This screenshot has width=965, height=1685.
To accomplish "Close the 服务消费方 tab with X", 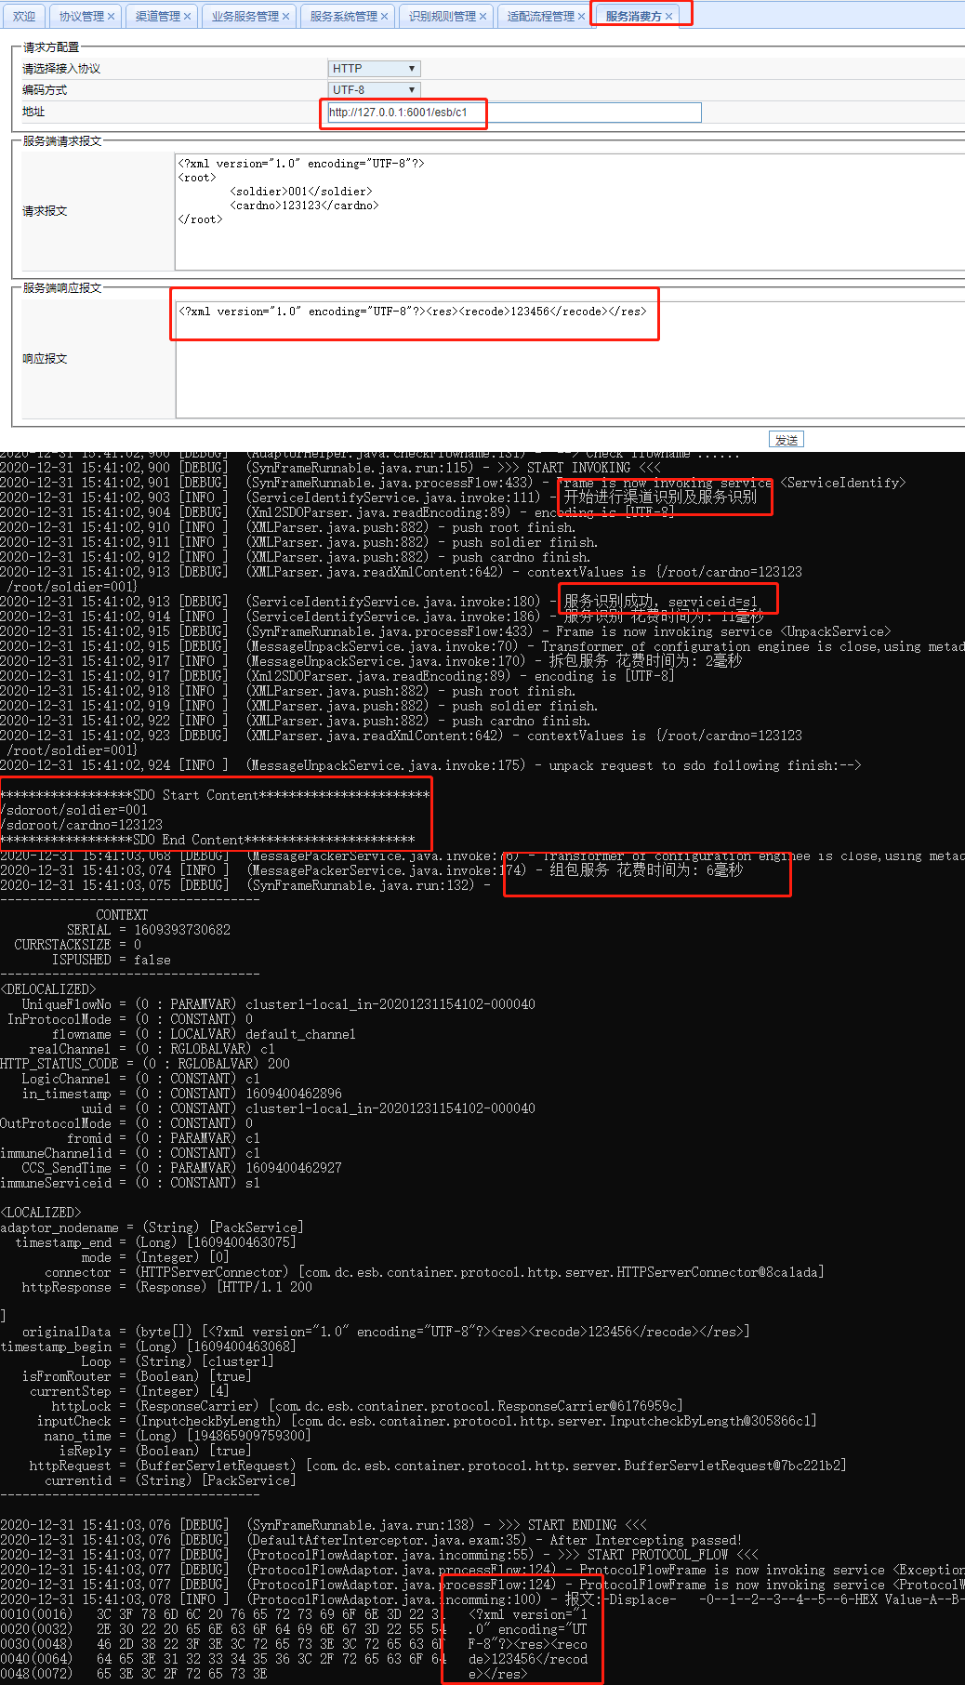I will (668, 17).
